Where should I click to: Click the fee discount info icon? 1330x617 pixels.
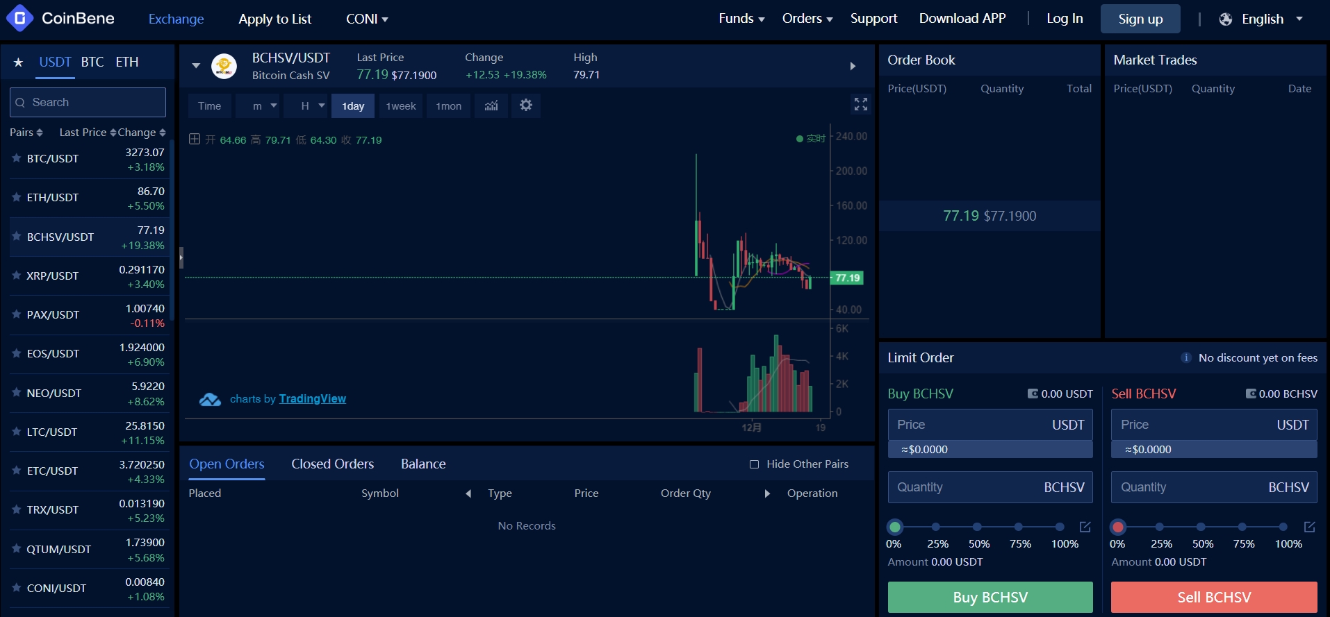click(x=1186, y=358)
